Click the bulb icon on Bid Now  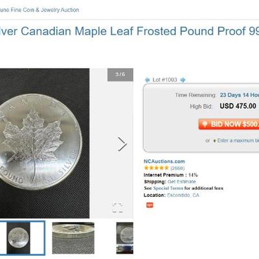[205, 124]
